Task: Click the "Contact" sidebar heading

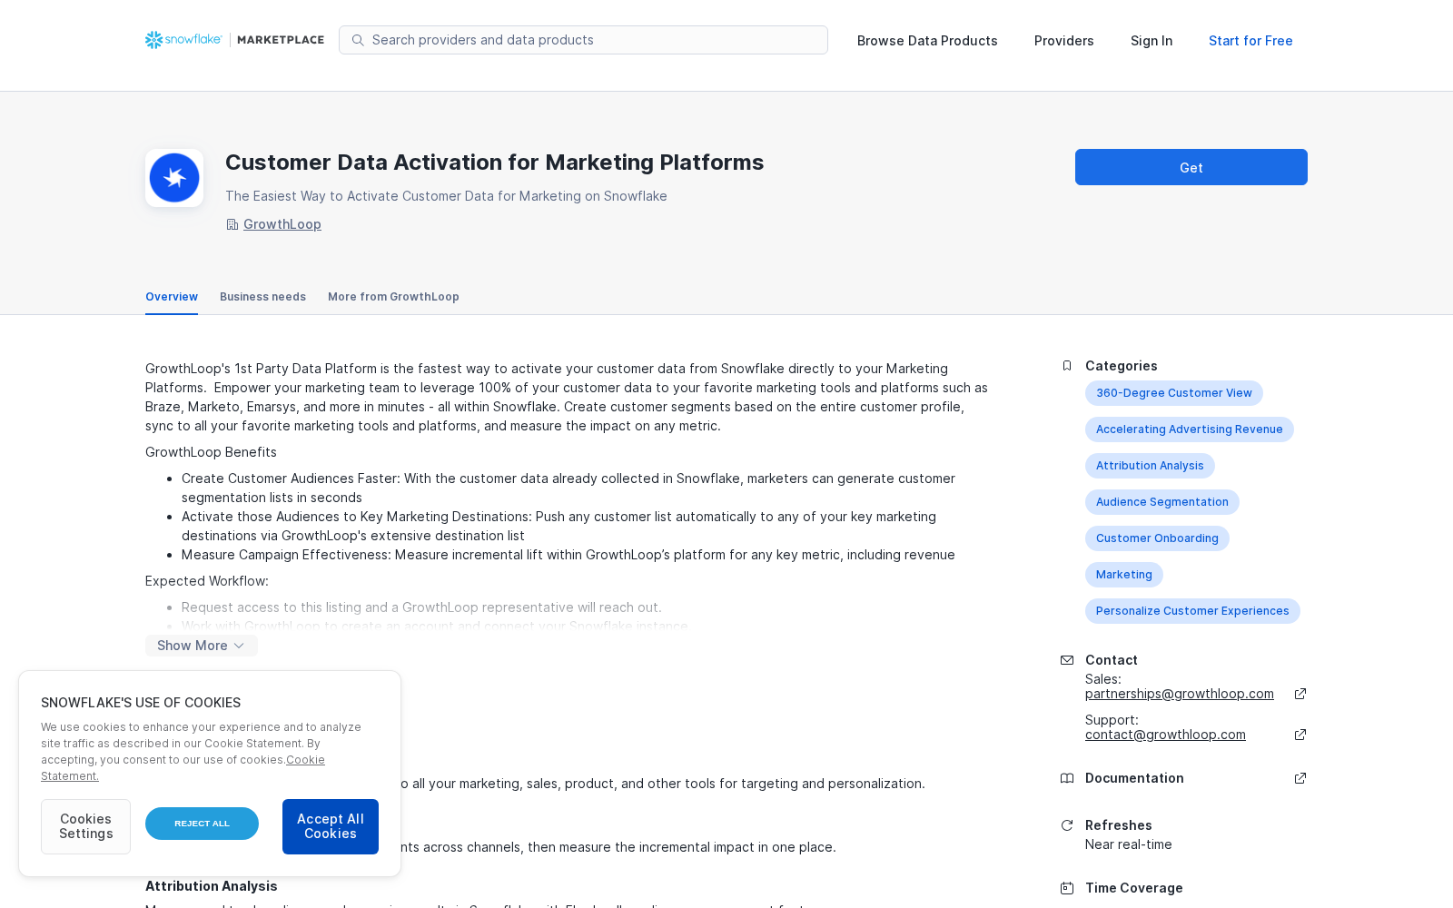Action: pyautogui.click(x=1112, y=660)
